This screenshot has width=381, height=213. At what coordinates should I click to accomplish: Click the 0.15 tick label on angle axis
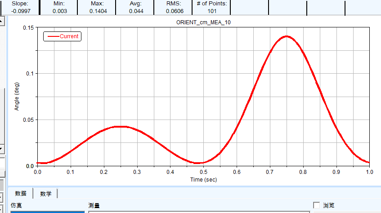point(28,28)
